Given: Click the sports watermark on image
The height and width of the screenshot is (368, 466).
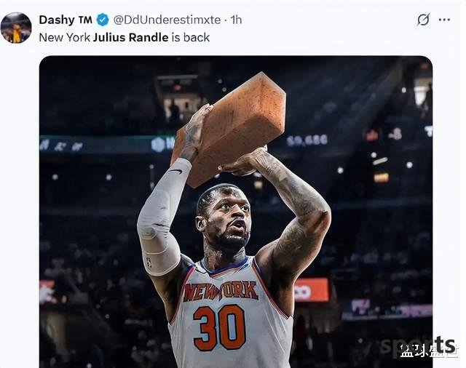Looking at the screenshot, I should [417, 345].
